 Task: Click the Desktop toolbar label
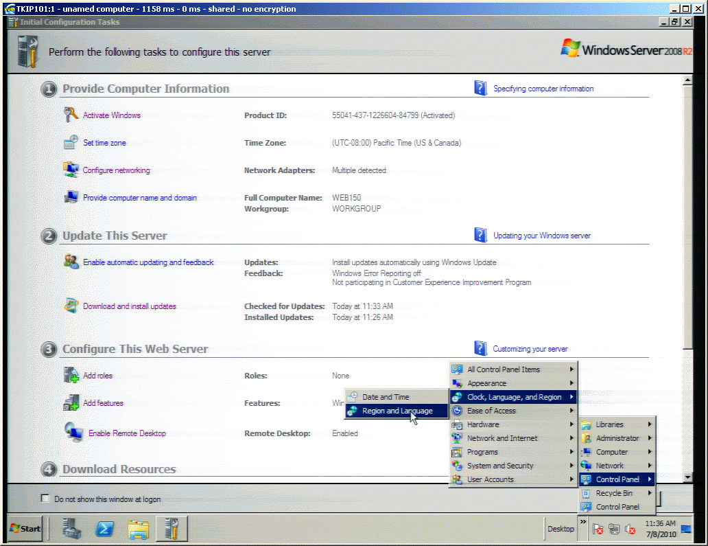560,529
